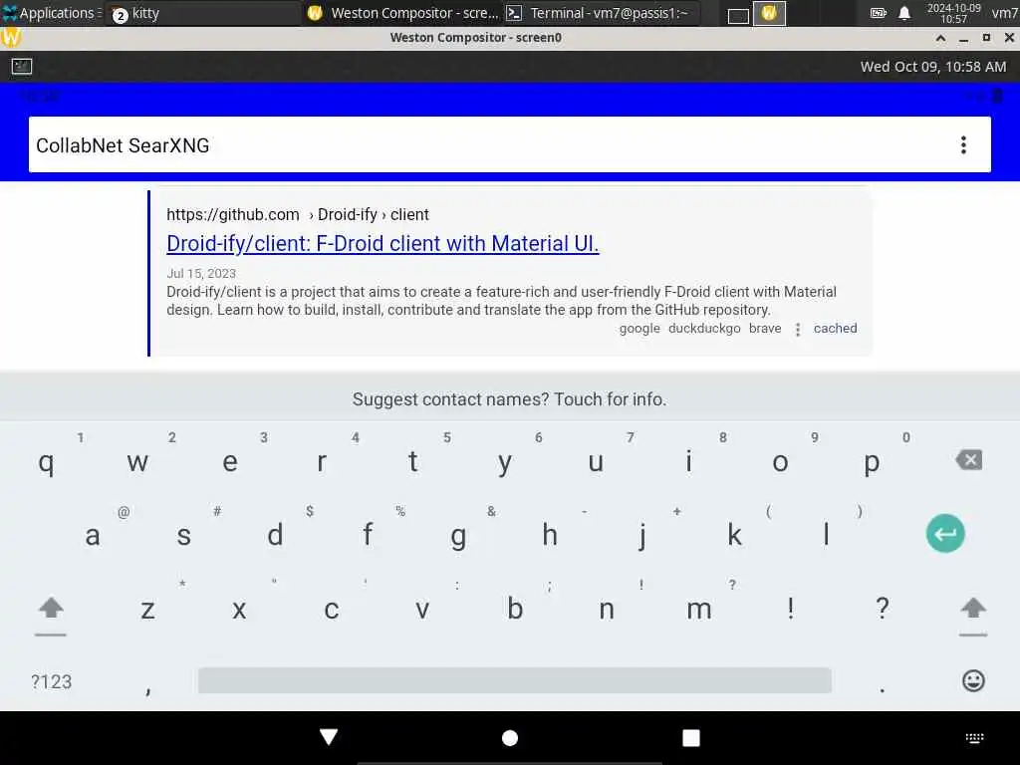Click the Weston terminal launcher icon
Image resolution: width=1020 pixels, height=765 pixels.
click(x=22, y=67)
